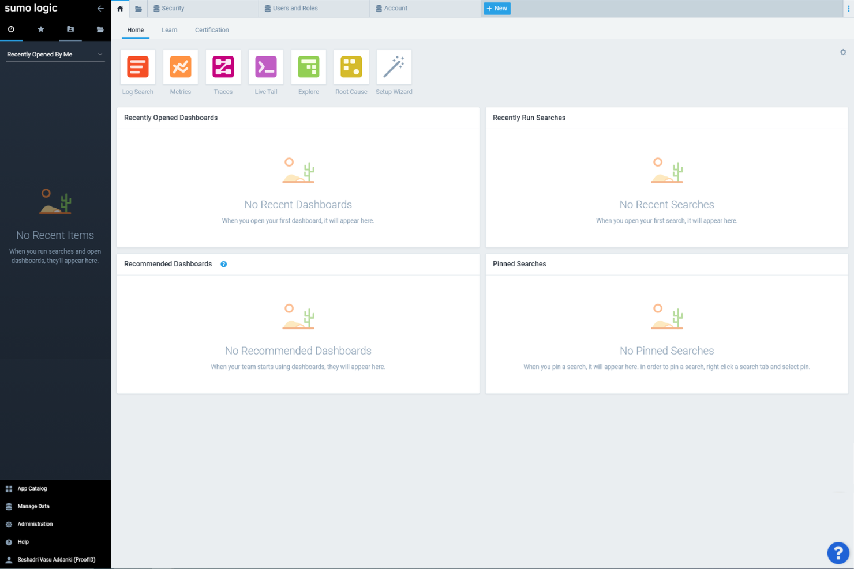Open the Traces tool

(x=223, y=66)
